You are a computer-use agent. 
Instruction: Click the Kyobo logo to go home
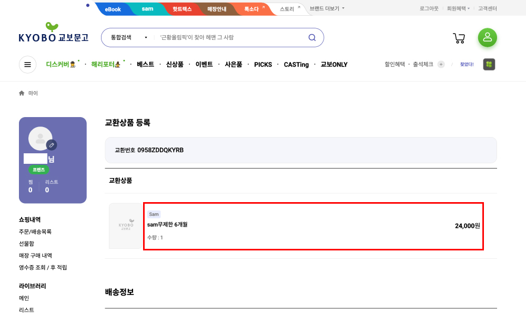[x=53, y=33]
